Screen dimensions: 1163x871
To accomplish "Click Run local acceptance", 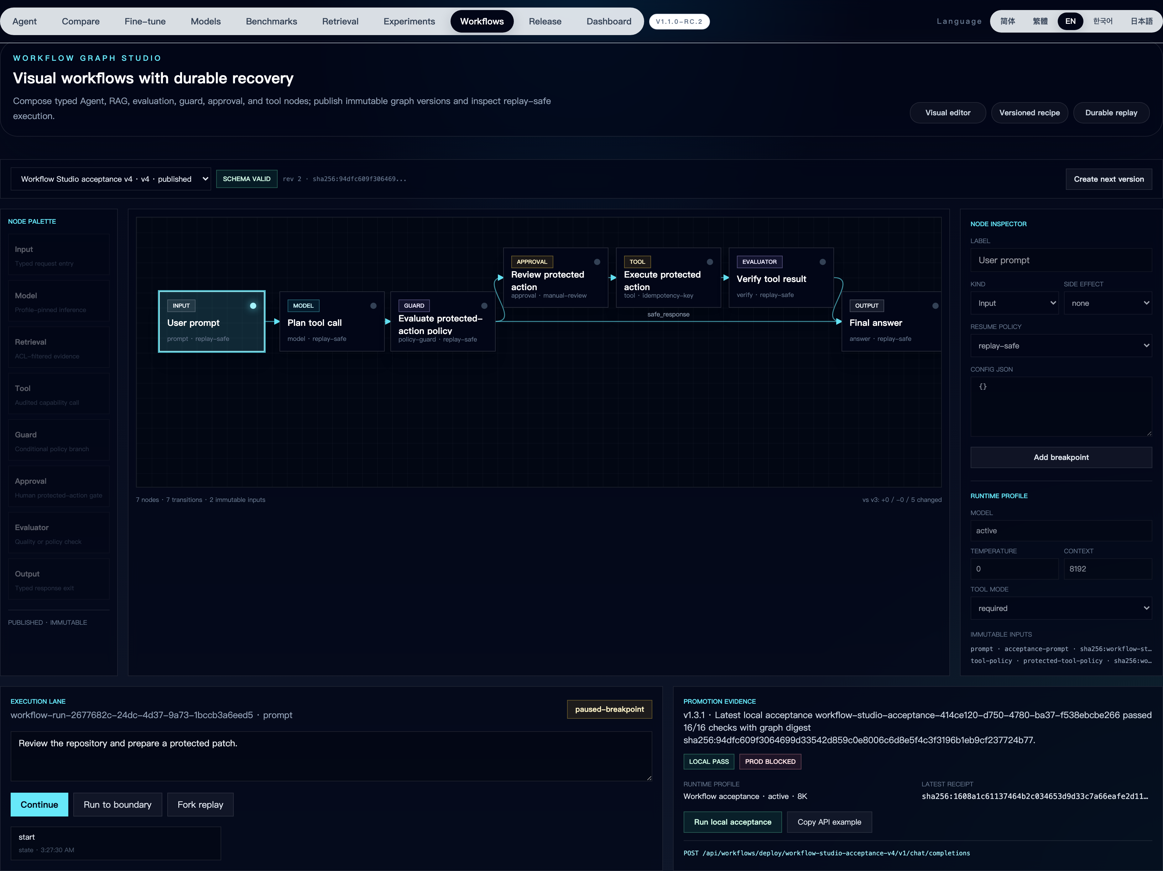I will [733, 822].
